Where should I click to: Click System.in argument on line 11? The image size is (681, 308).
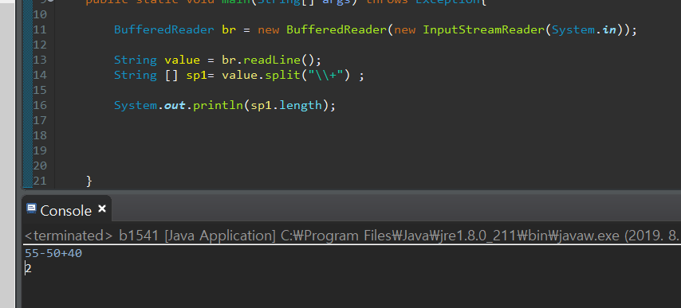(585, 30)
